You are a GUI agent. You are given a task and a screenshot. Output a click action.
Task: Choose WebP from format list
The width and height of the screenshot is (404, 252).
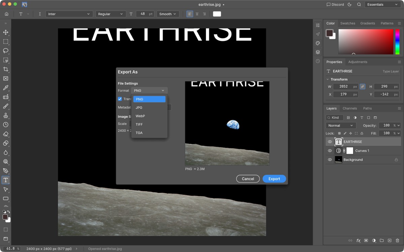pos(149,116)
